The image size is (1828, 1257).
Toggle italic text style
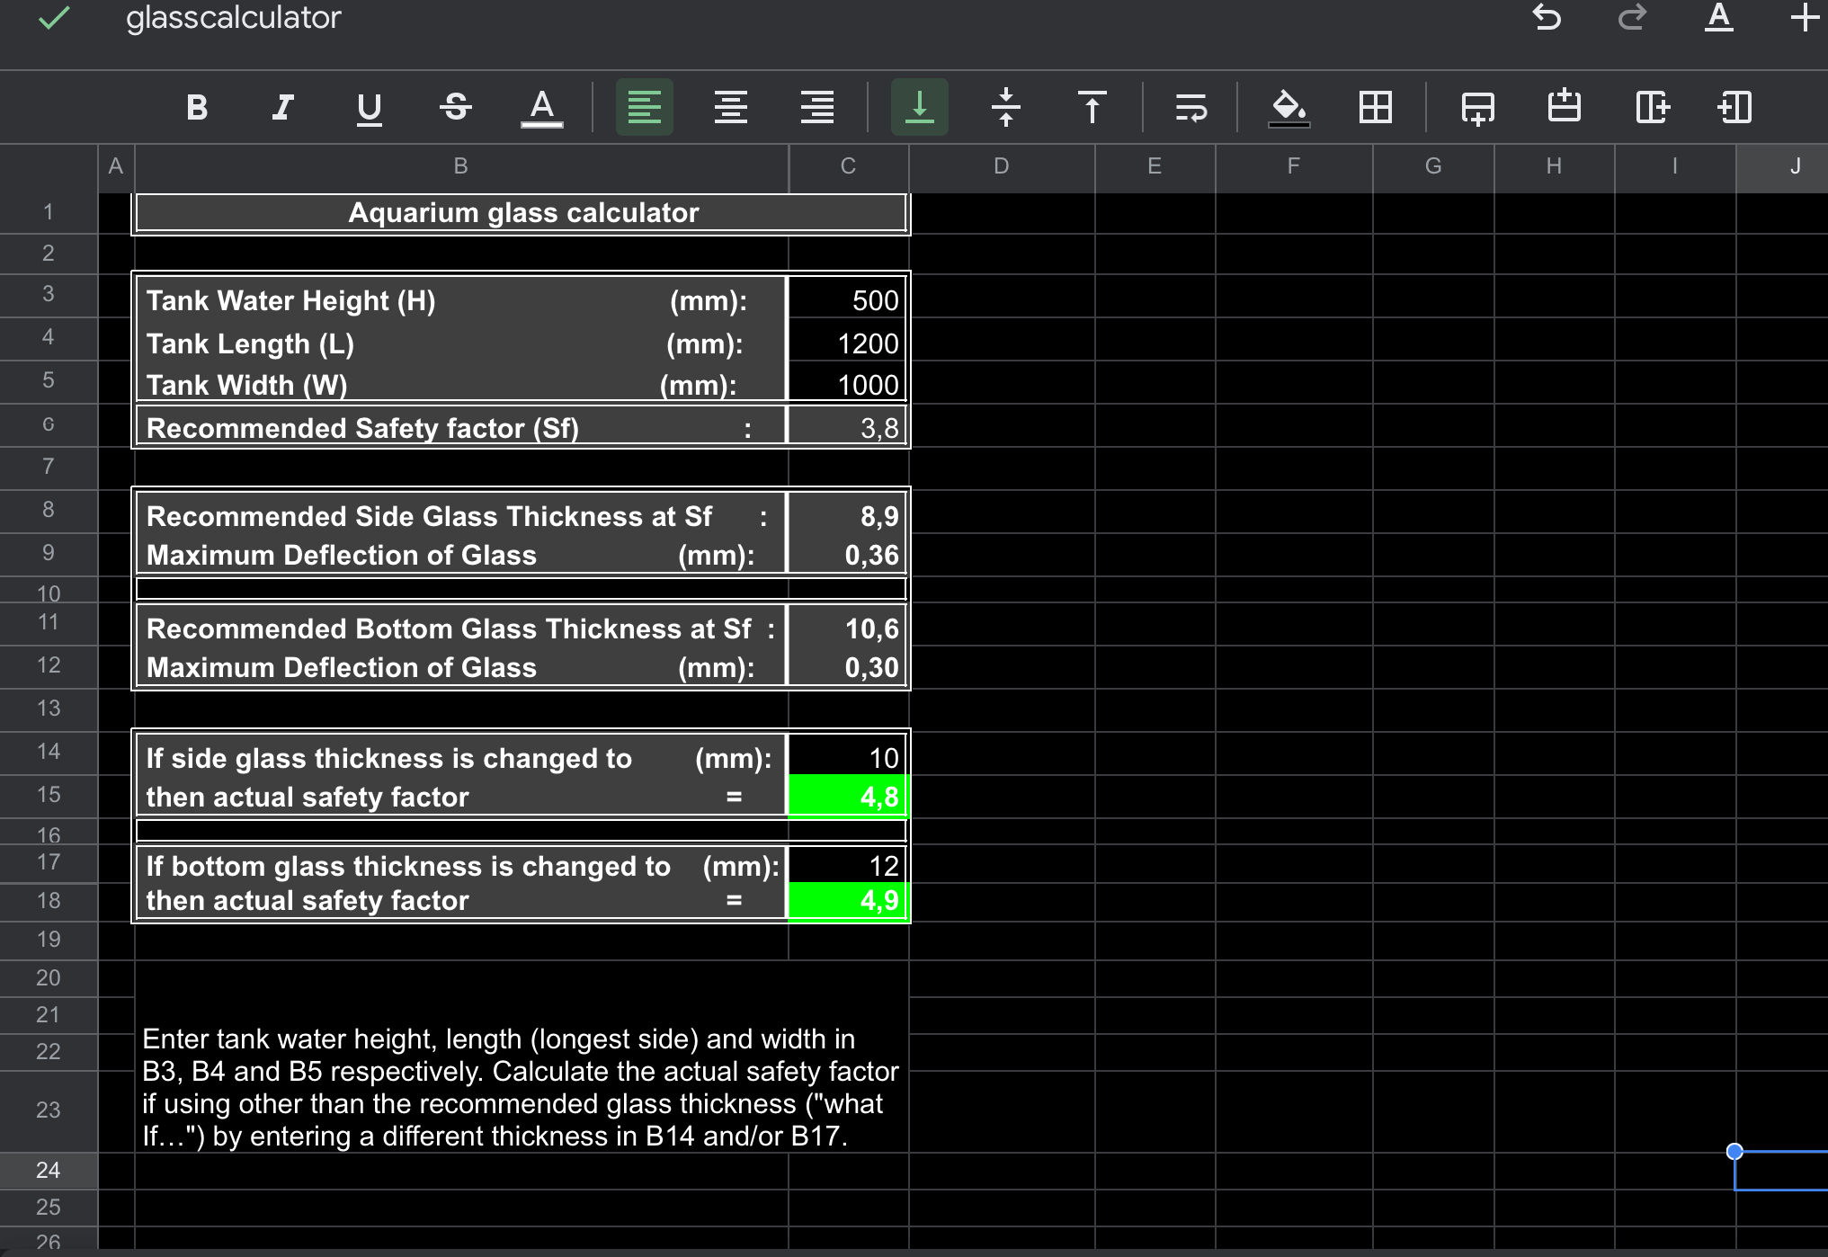(282, 107)
